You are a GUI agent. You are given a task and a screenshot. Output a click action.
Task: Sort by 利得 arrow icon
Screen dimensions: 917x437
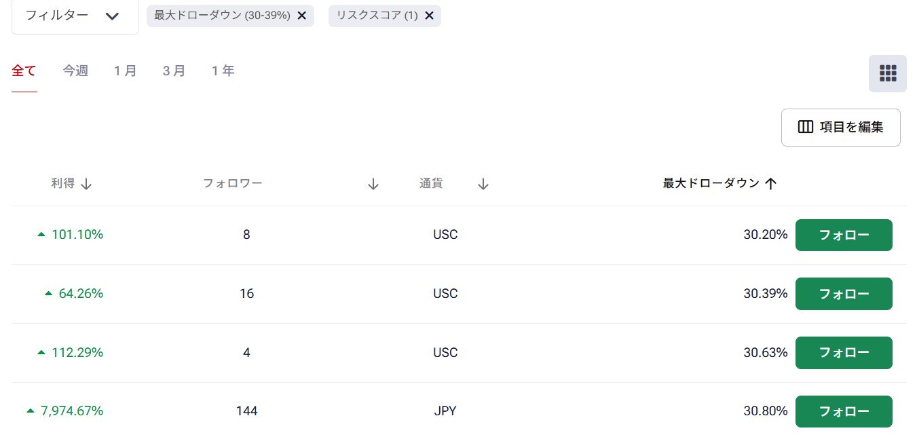pyautogui.click(x=86, y=184)
